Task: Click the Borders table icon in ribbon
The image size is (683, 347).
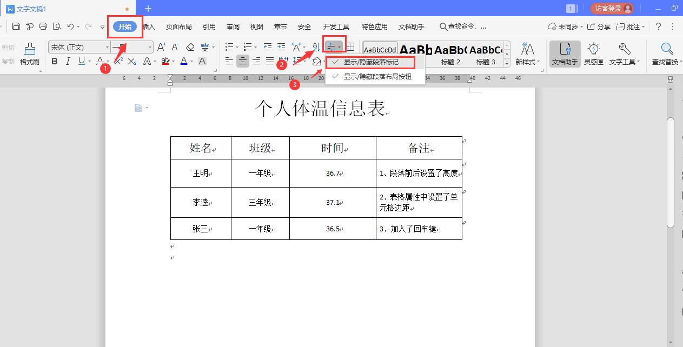Action: (x=350, y=47)
